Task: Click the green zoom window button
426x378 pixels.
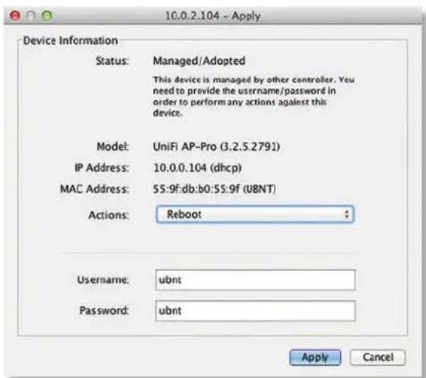Action: tap(46, 15)
